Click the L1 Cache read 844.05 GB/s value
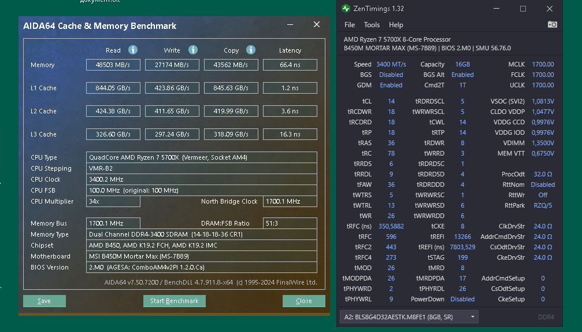582x332 pixels. click(113, 88)
